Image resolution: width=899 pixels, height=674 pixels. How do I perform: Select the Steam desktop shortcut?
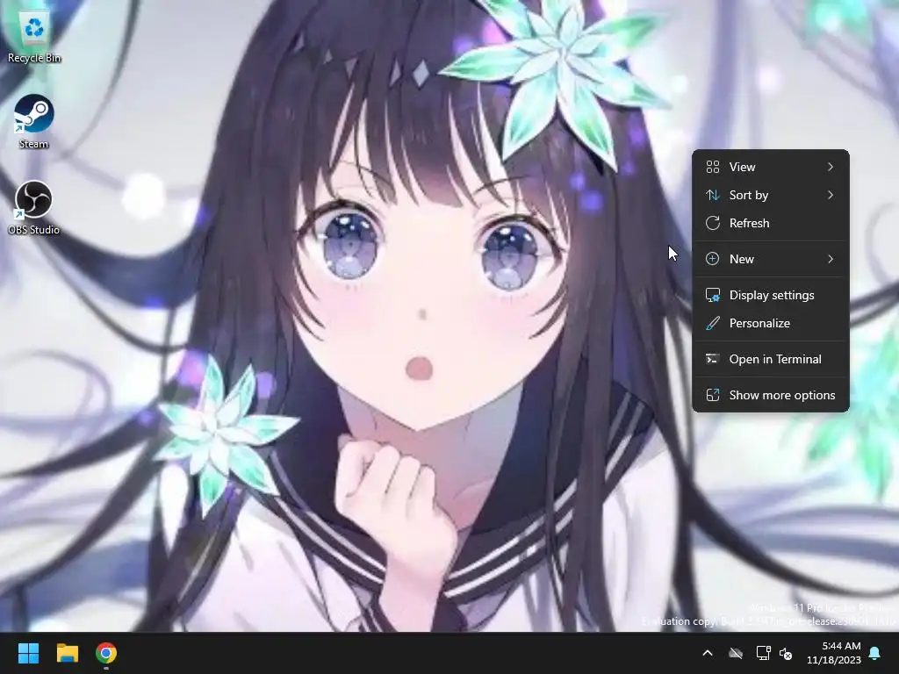(34, 121)
